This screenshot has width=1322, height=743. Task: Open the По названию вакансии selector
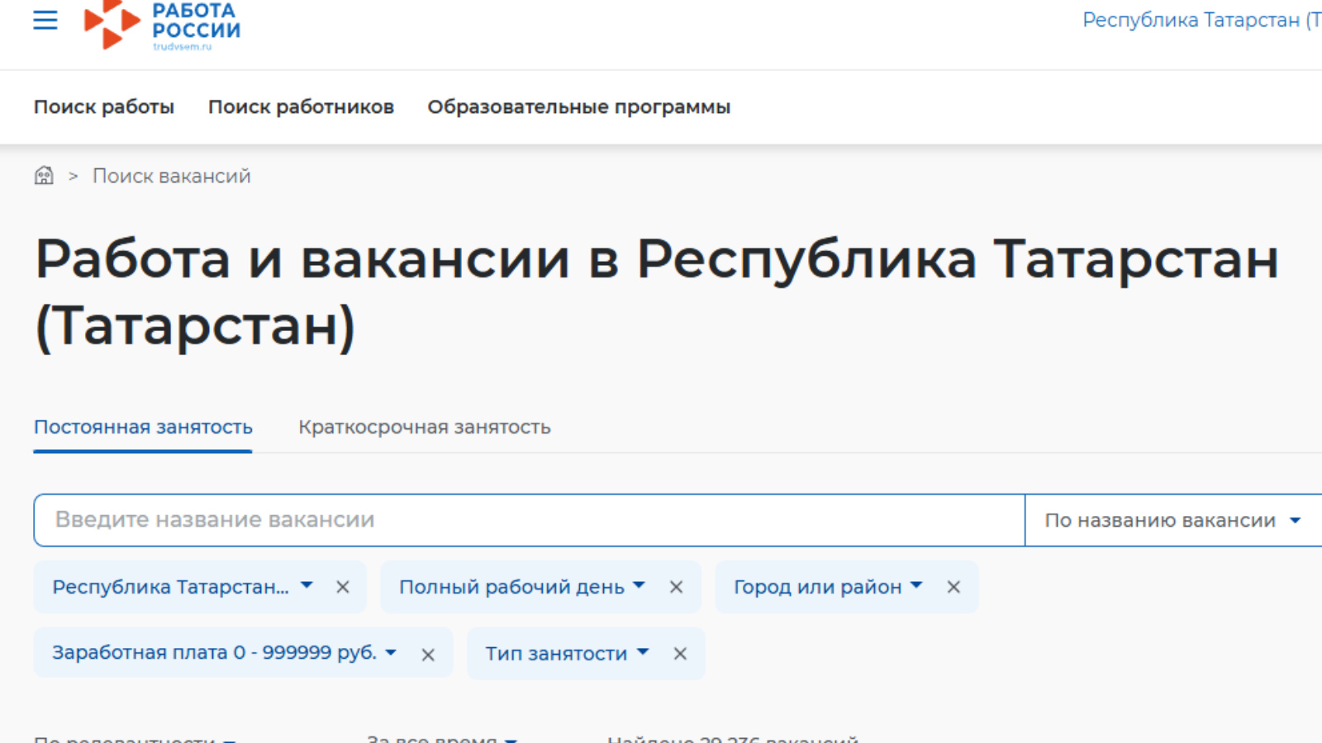tap(1172, 521)
